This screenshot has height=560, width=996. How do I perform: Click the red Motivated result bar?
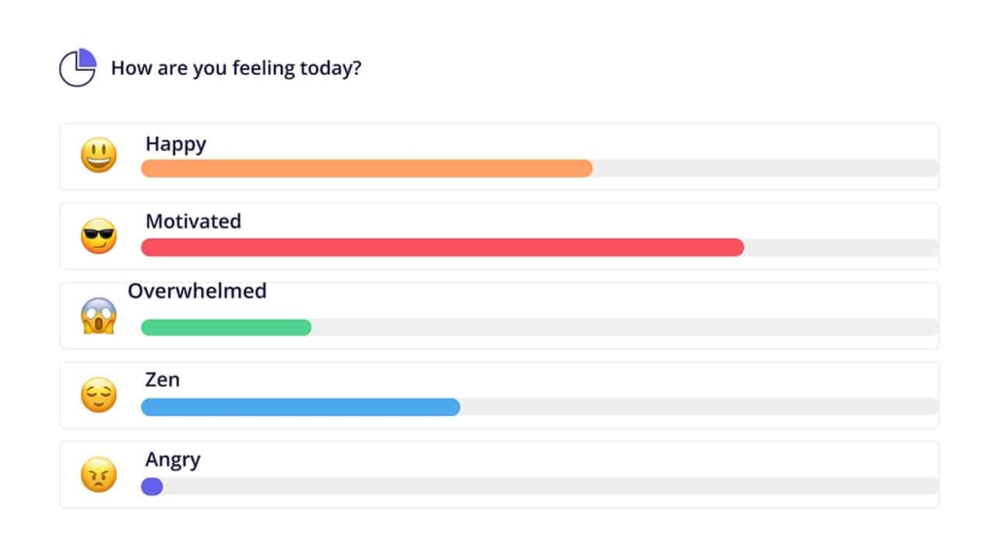click(443, 248)
